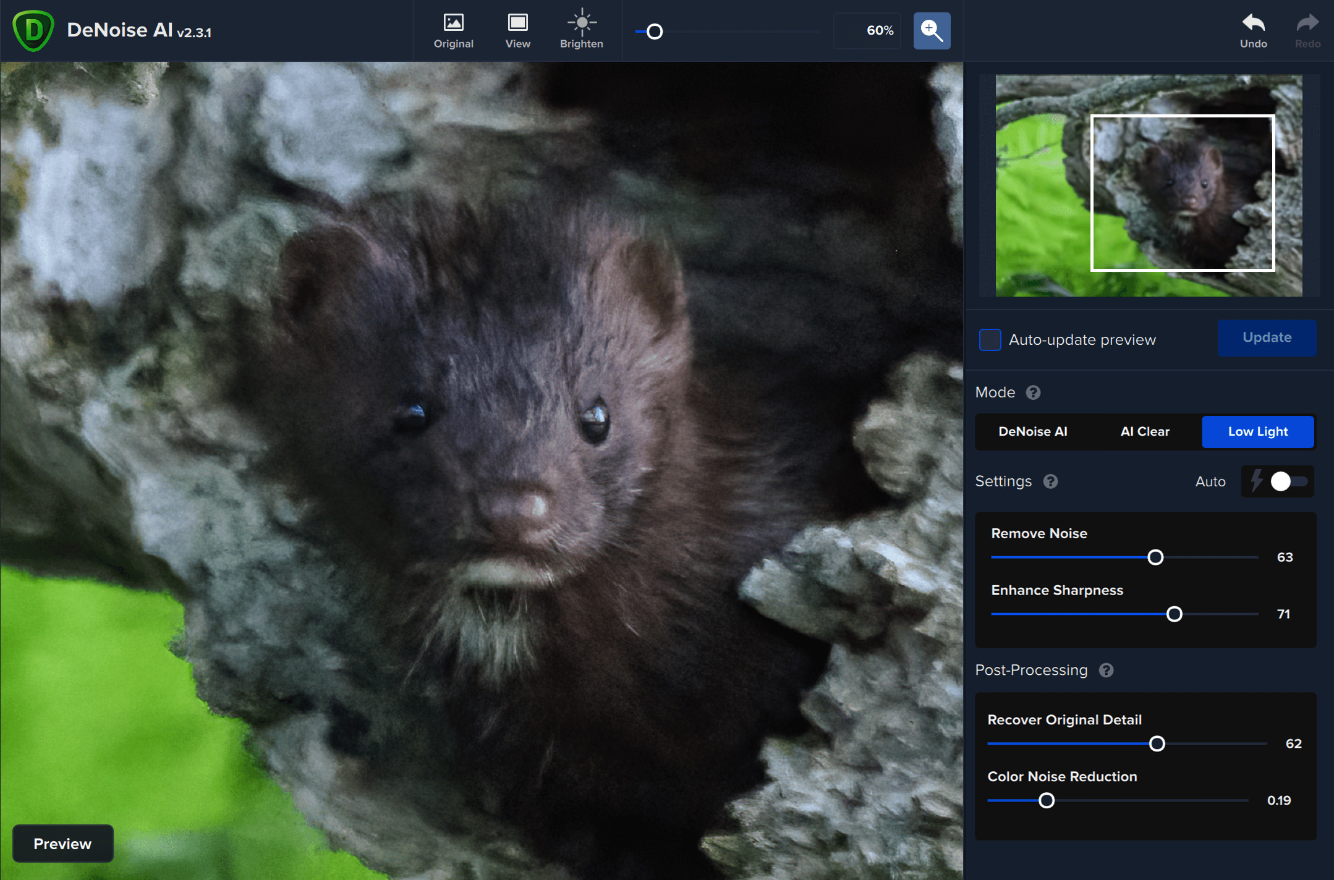Click the navigator thumbnail image
1334x880 pixels.
point(1148,185)
